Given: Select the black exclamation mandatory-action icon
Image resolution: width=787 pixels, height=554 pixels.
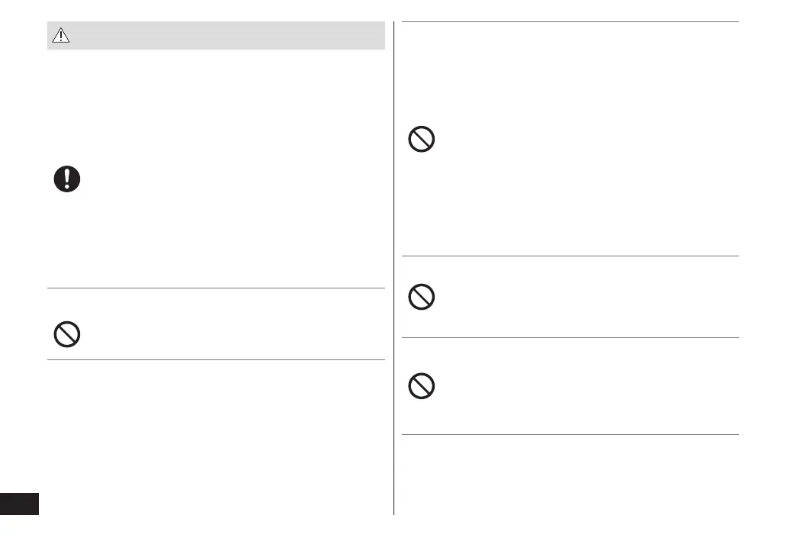Looking at the screenshot, I should click(x=67, y=179).
